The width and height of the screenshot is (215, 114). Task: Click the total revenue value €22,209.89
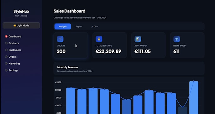pyautogui.click(x=108, y=51)
